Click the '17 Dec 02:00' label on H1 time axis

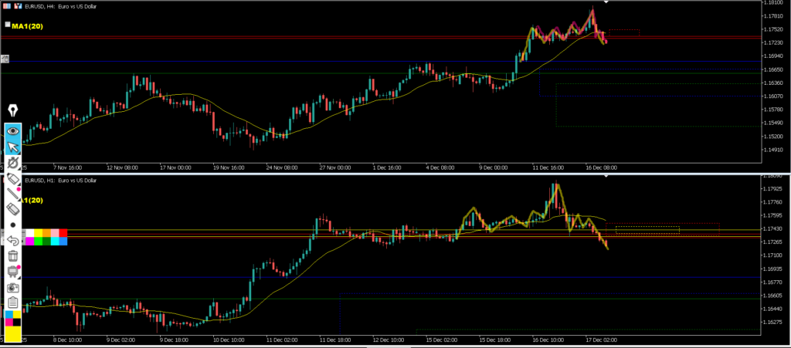coord(599,340)
